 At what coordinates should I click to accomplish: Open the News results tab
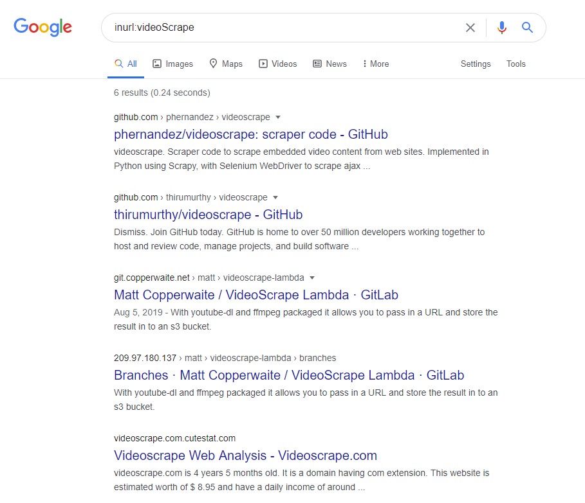pos(330,64)
